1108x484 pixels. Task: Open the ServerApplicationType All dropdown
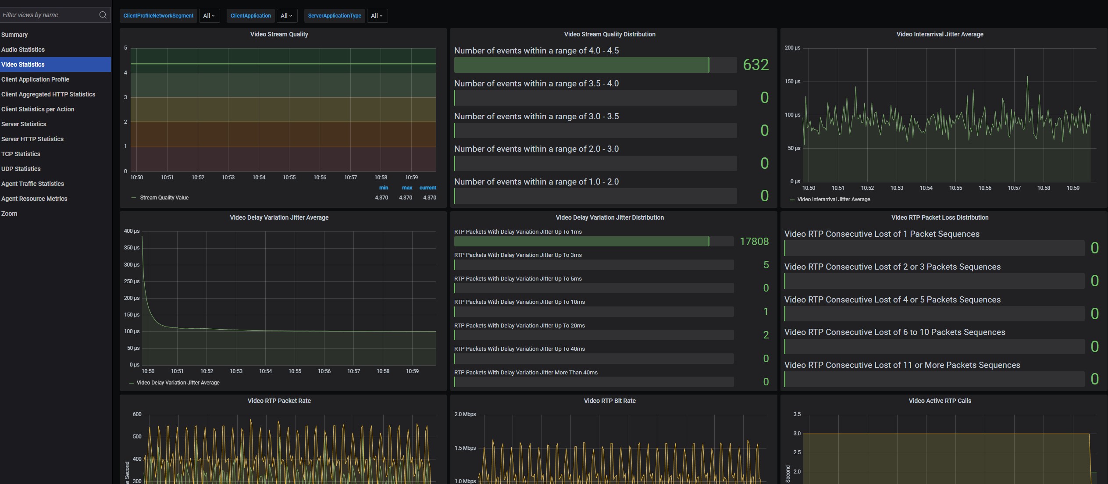[377, 16]
